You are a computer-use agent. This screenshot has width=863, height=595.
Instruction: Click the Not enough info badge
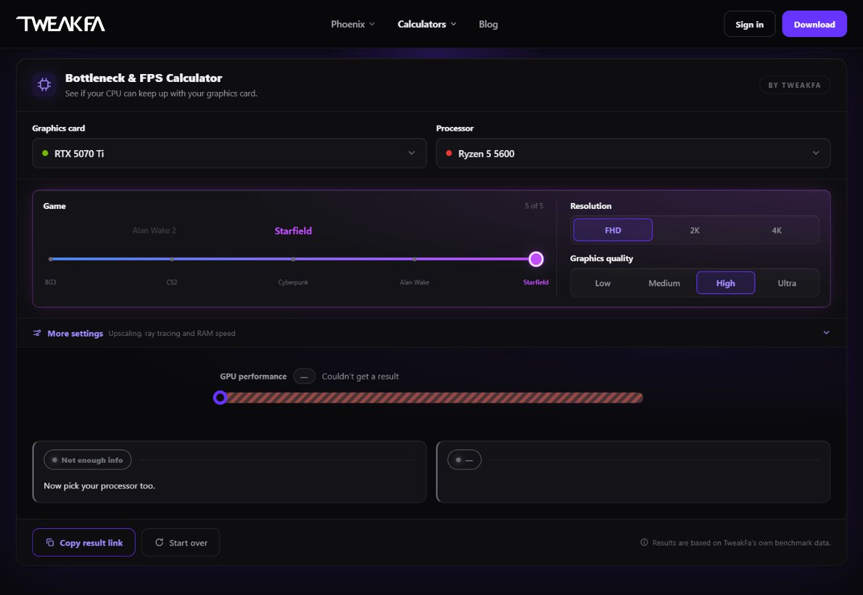point(87,460)
